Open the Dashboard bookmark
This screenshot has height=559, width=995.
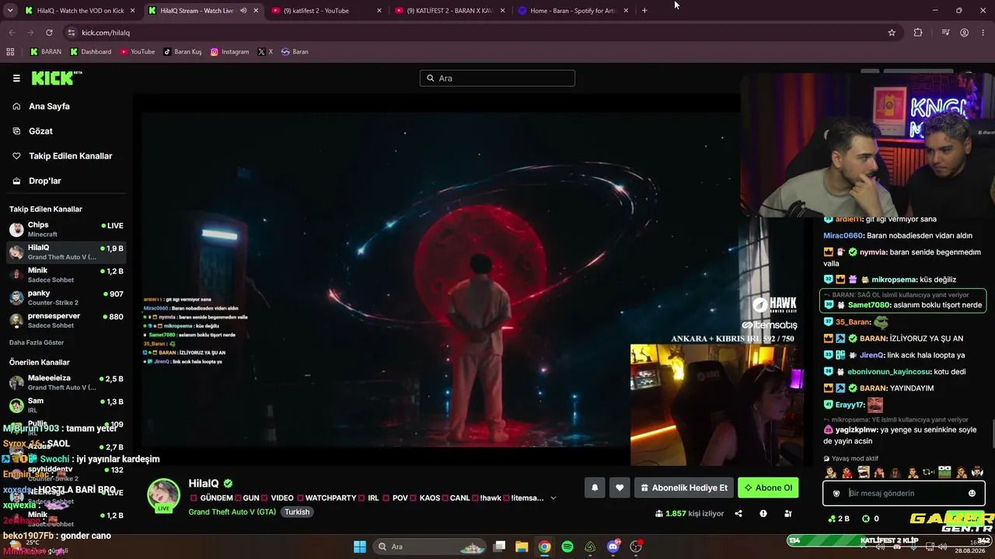(91, 52)
